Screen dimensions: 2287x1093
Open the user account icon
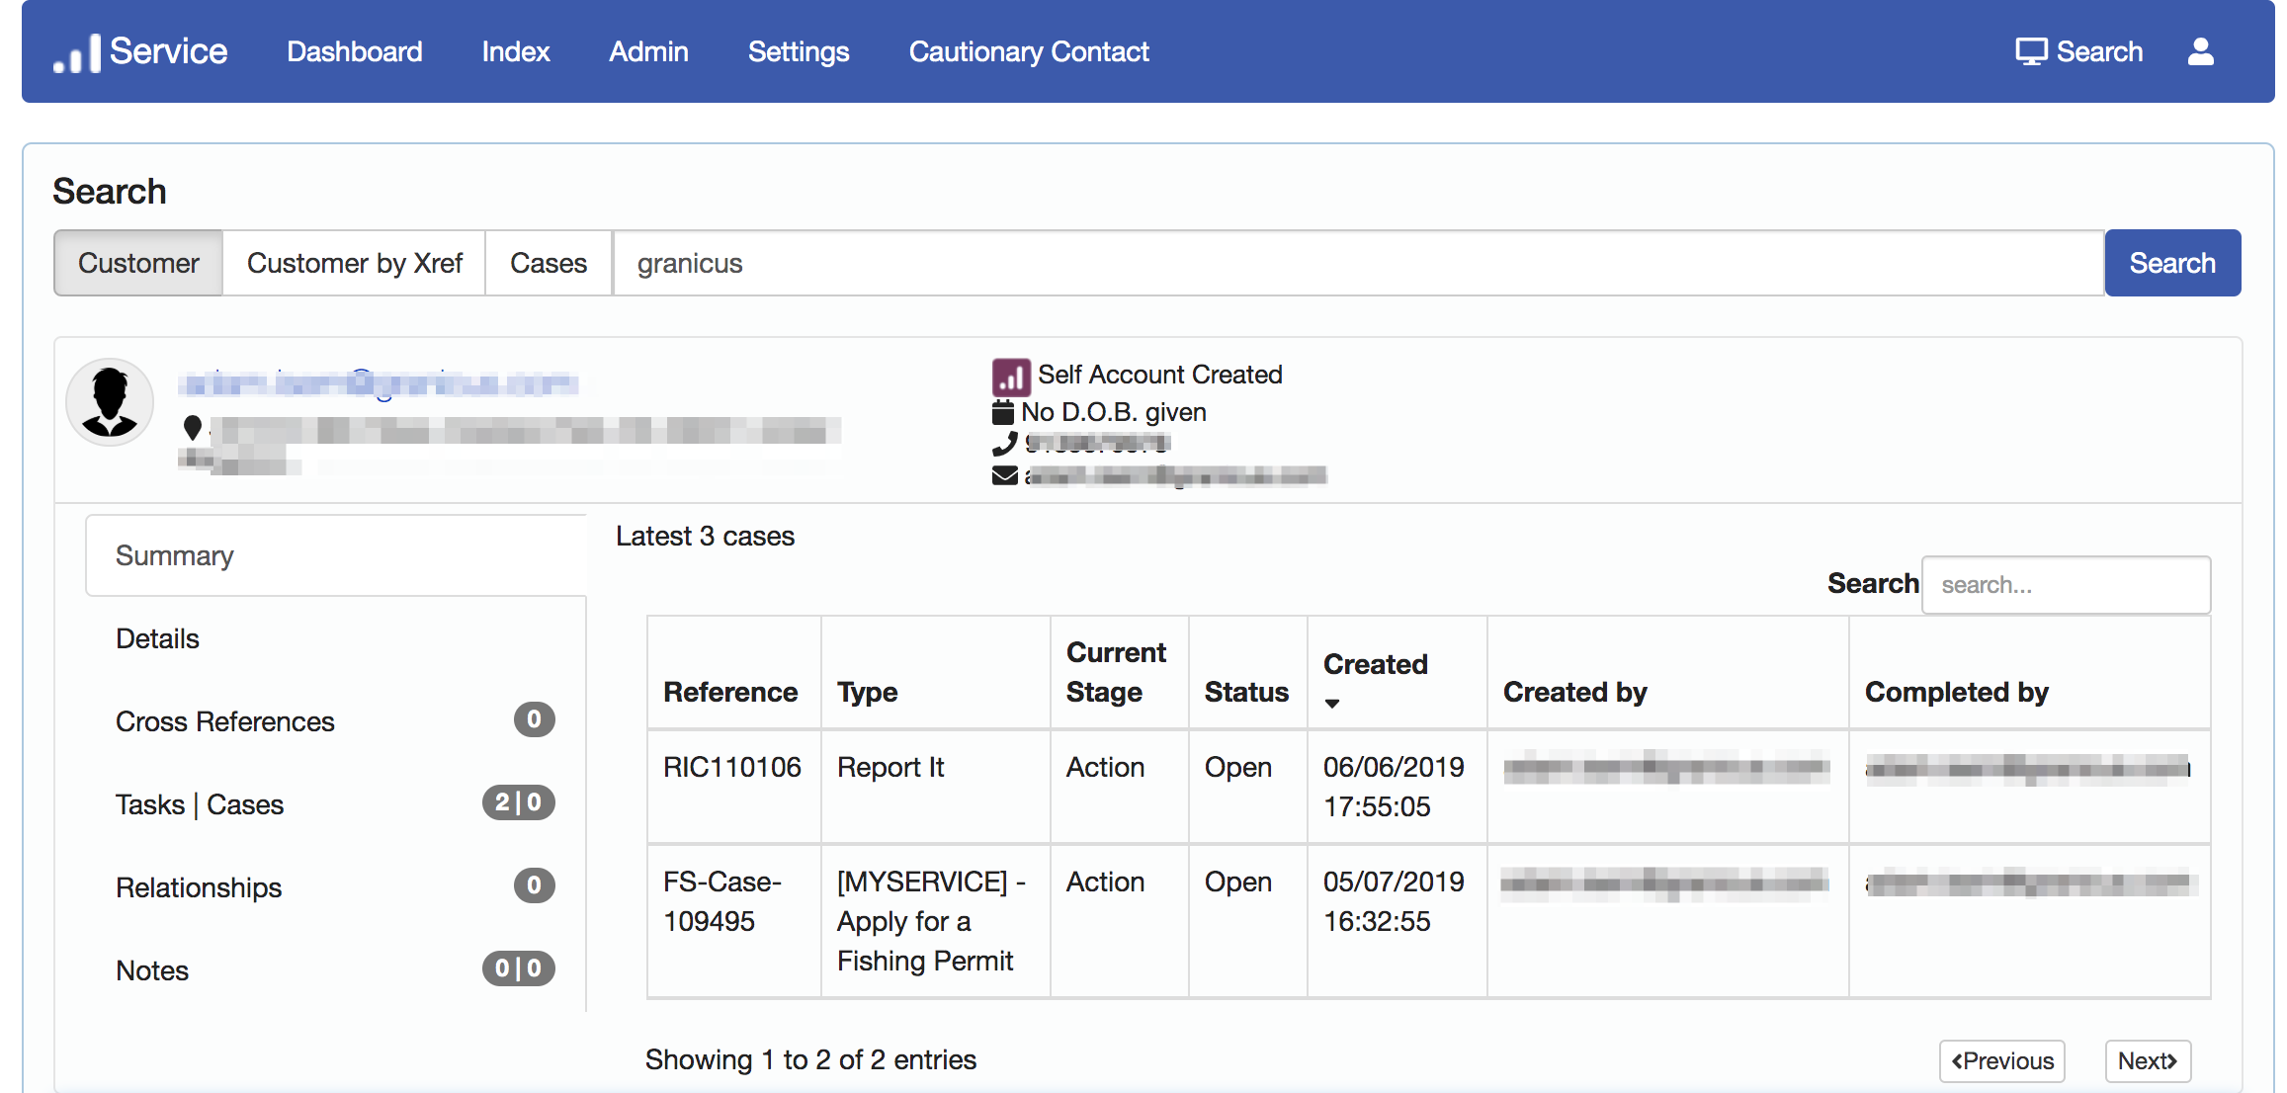(x=2200, y=51)
